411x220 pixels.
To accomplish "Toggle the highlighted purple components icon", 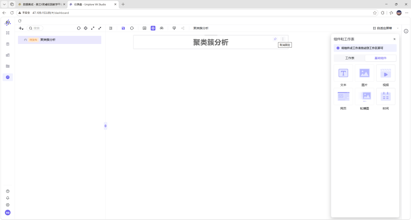I will click(x=153, y=28).
